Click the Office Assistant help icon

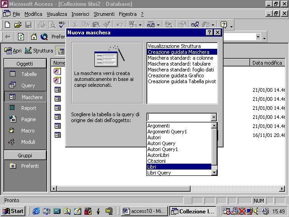[x=224, y=24]
